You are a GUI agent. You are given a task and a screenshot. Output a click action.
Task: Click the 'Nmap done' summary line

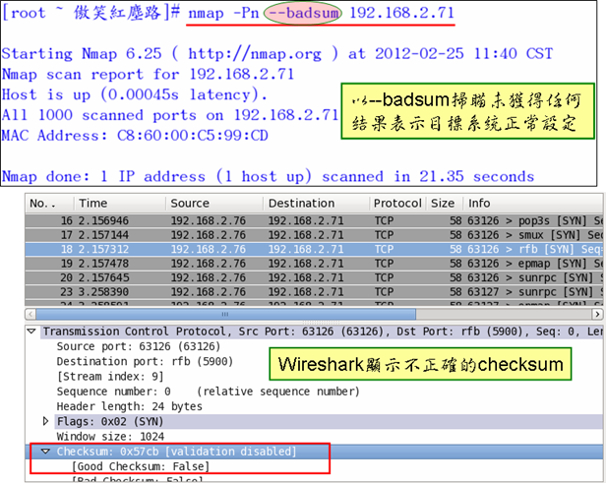tap(268, 177)
